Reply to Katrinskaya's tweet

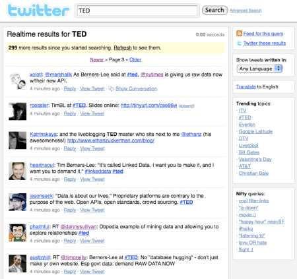[x=70, y=148]
